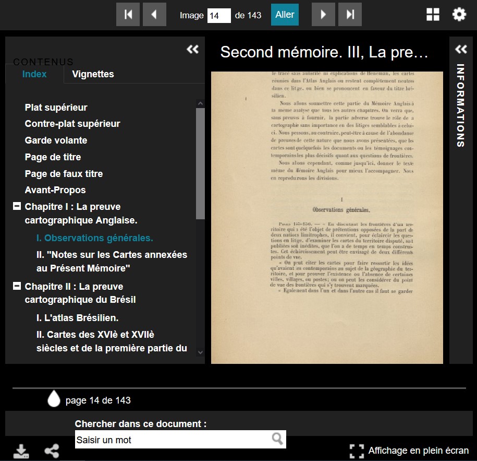Screen dimensions: 477x461
Task: Switch to the Vignettes tab
Action: tap(93, 74)
